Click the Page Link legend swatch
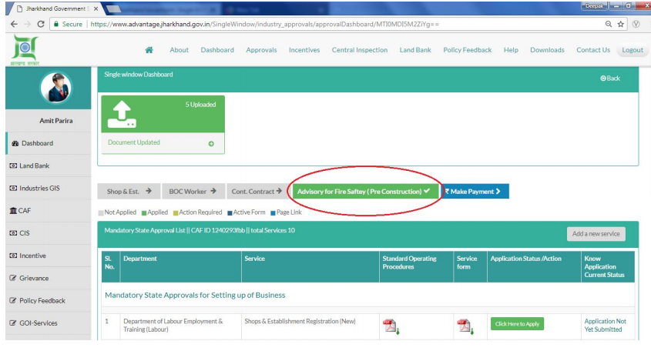The height and width of the screenshot is (351, 651). click(x=273, y=213)
